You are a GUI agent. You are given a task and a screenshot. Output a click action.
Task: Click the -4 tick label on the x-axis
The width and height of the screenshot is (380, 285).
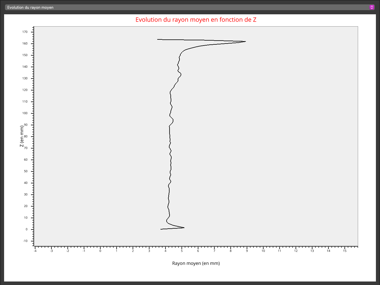click(35, 251)
